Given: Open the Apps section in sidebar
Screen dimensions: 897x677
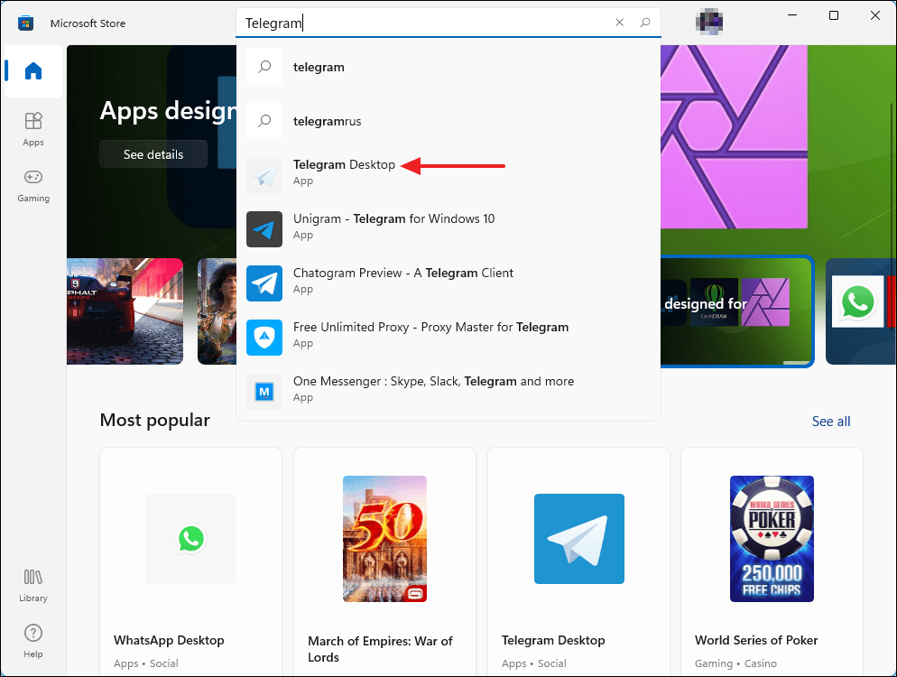Looking at the screenshot, I should (33, 129).
